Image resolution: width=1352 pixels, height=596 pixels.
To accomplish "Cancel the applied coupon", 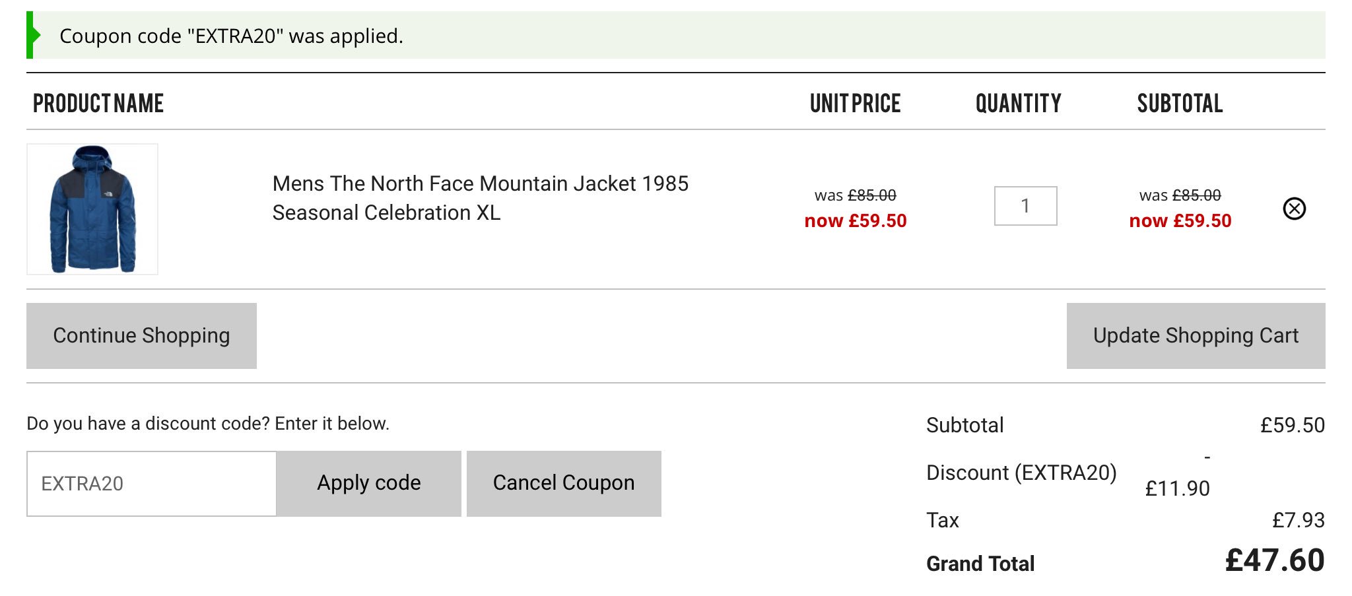I will point(564,483).
